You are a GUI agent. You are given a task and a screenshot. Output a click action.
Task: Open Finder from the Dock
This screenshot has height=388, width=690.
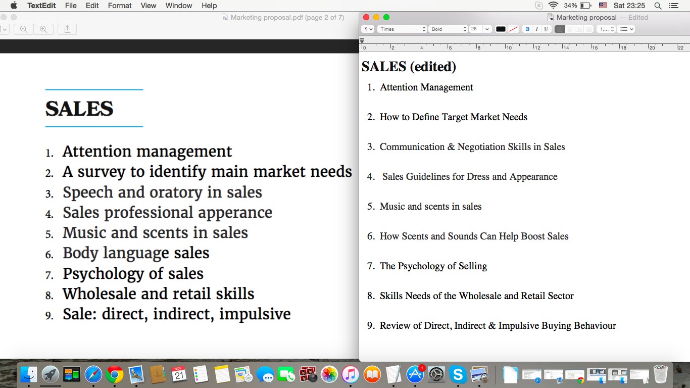29,374
